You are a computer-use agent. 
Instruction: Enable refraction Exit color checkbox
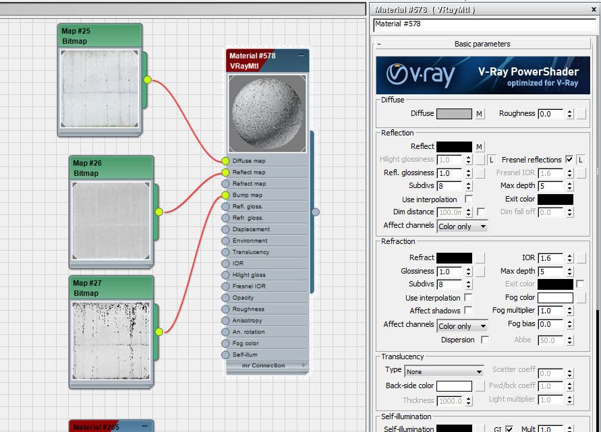point(580,284)
